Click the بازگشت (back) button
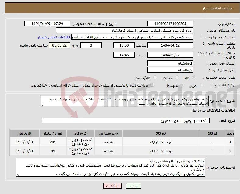This screenshot has width=240, height=194. (112, 186)
